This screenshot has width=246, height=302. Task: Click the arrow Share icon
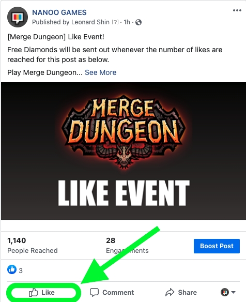pos(170,292)
